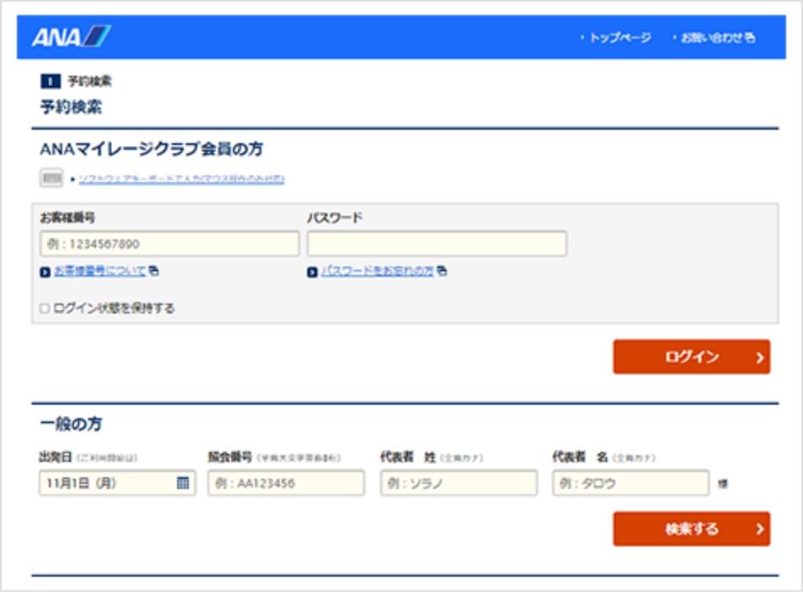Click the arrow icon before パスワードをお忘れの方
Image resolution: width=803 pixels, height=592 pixels.
tap(312, 272)
